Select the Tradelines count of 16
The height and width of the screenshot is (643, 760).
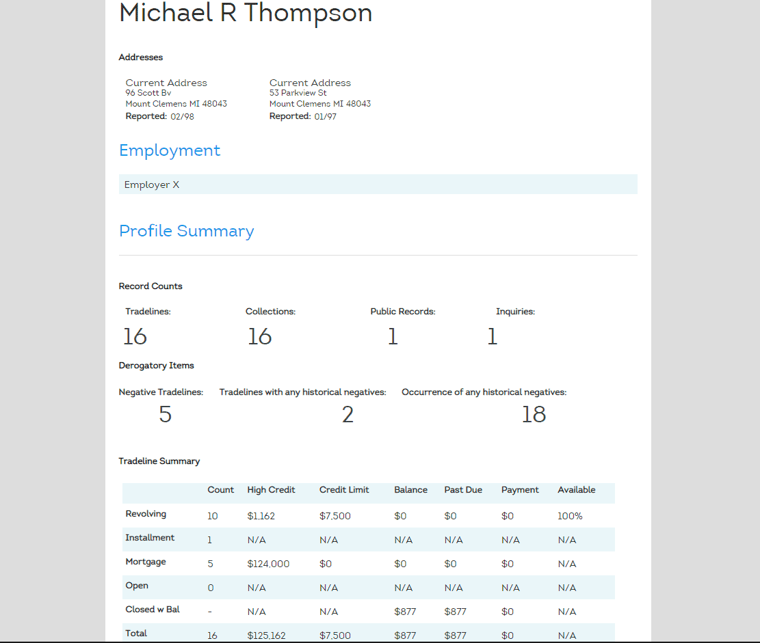(135, 336)
